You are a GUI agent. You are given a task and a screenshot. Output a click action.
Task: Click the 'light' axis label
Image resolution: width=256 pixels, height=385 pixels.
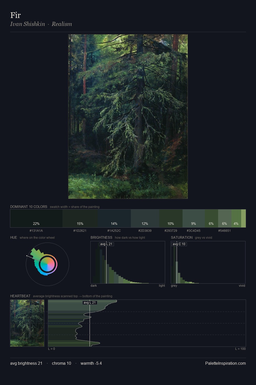pos(162,285)
